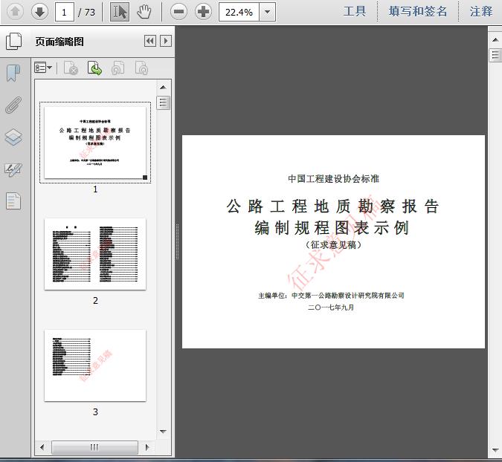Click the 编制规程图表示例 title line
Viewport: 502px width, 462px height.
332,228
